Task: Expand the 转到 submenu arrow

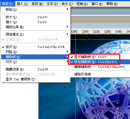Action: tap(67, 9)
